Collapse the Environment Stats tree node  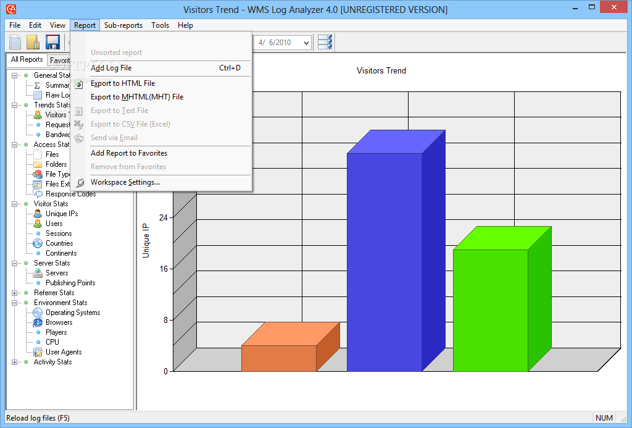coord(15,303)
